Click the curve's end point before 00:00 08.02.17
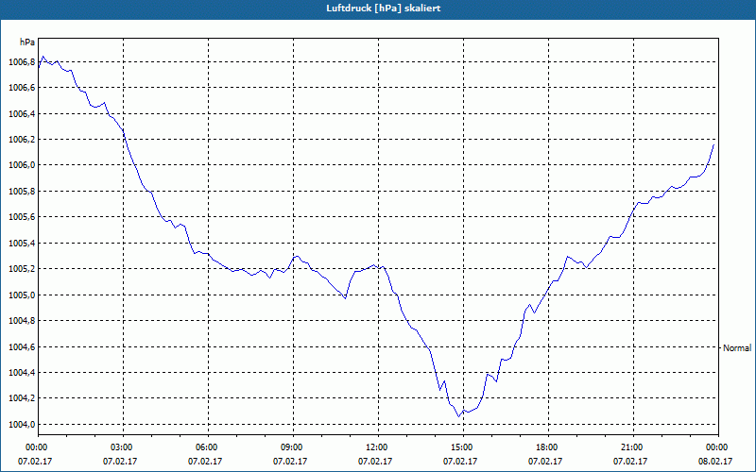The height and width of the screenshot is (472, 756). 713,144
